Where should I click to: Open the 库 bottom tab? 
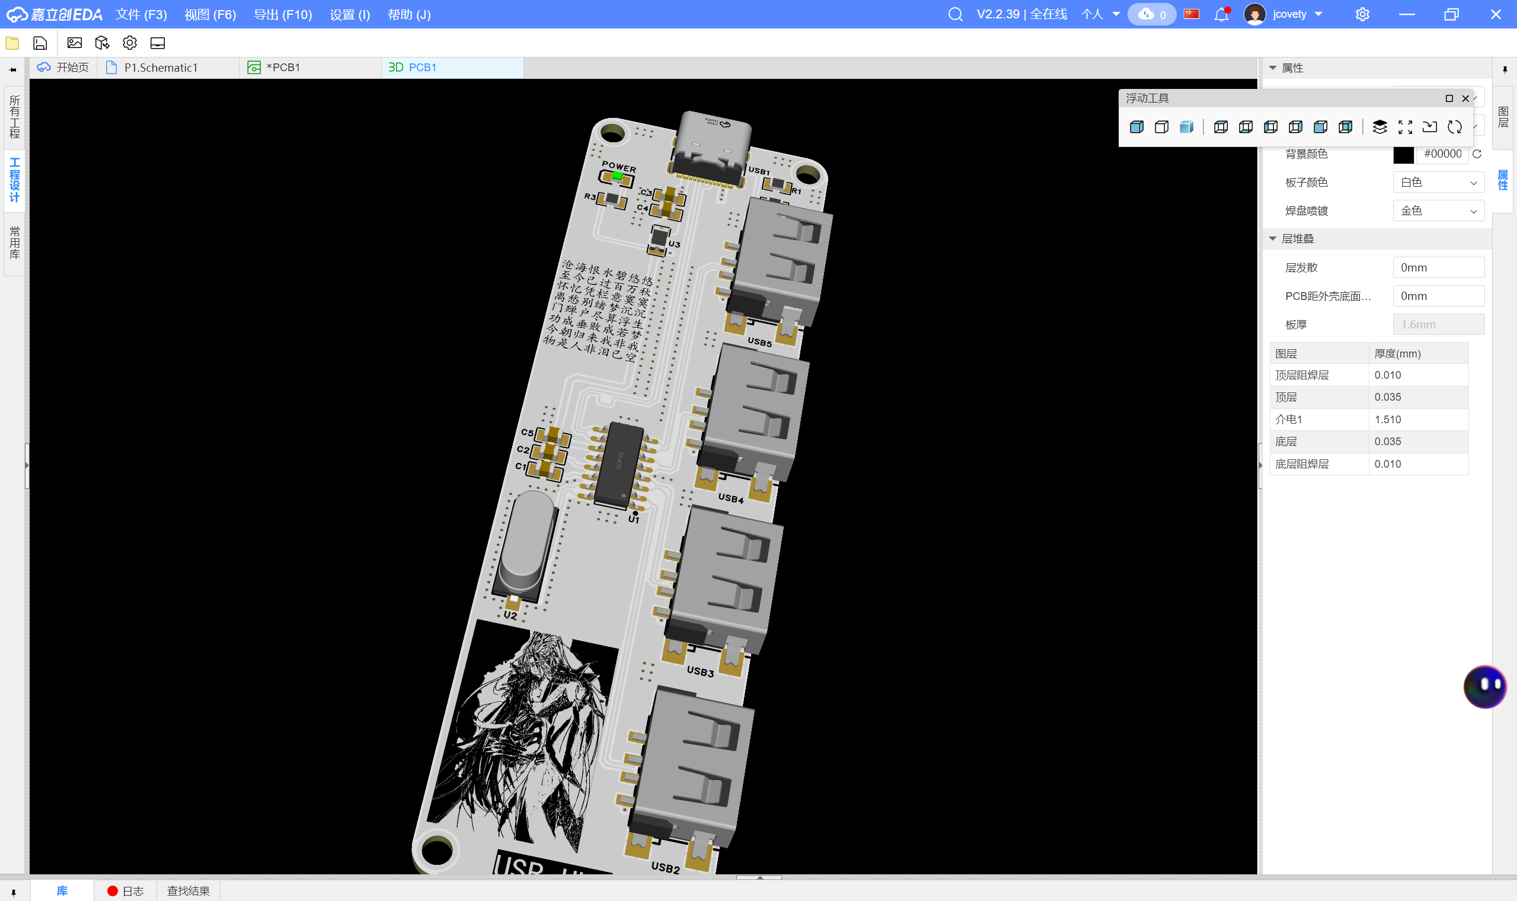[62, 892]
